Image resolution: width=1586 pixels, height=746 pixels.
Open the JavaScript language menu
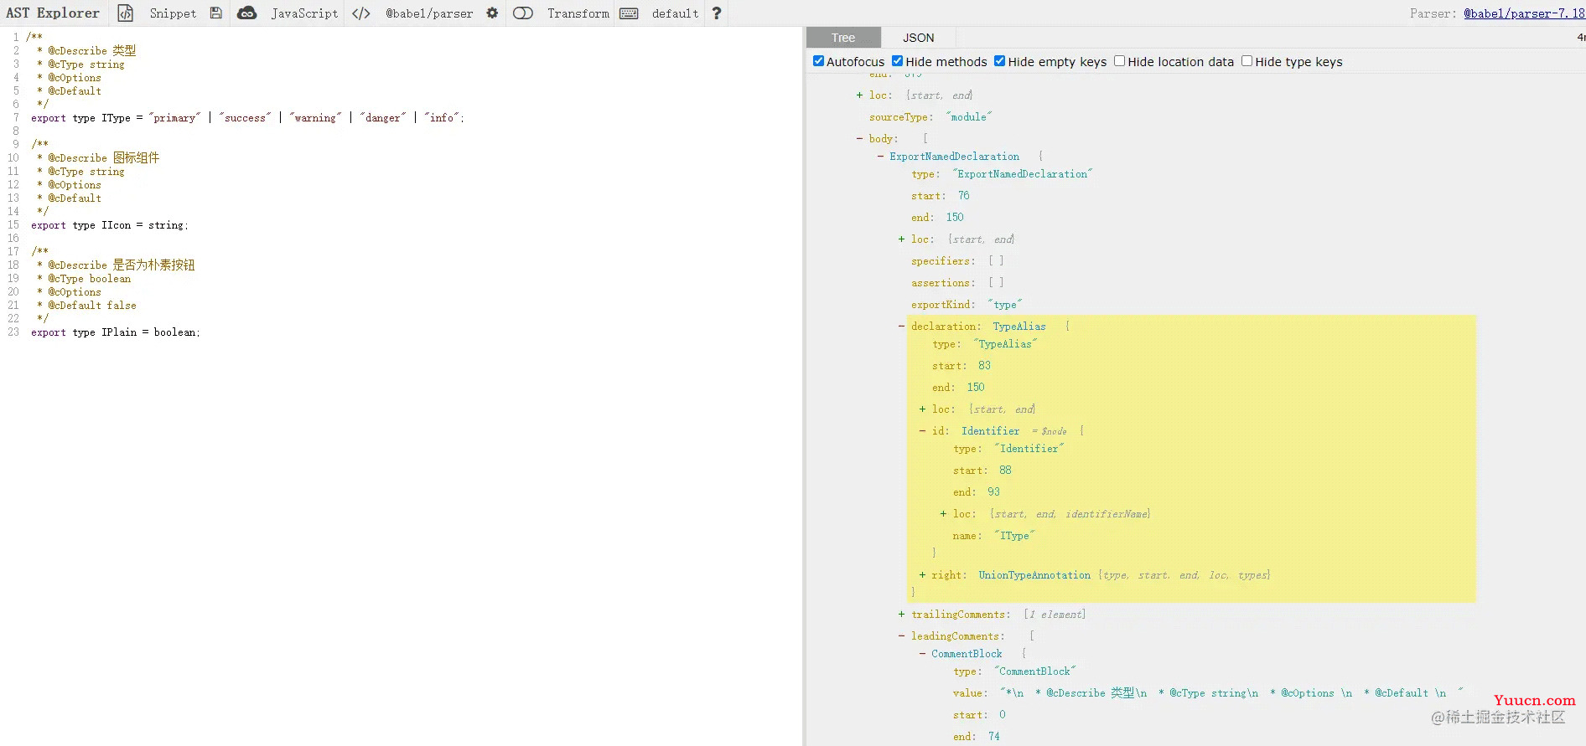304,13
